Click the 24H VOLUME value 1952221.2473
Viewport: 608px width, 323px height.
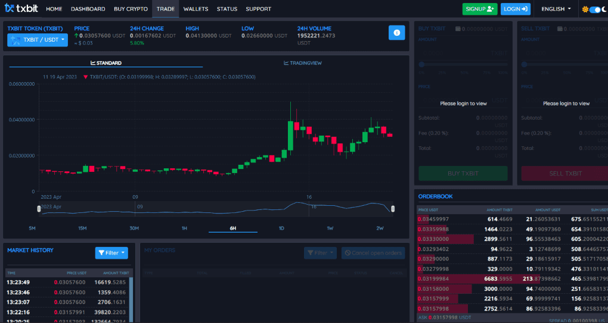click(x=316, y=36)
